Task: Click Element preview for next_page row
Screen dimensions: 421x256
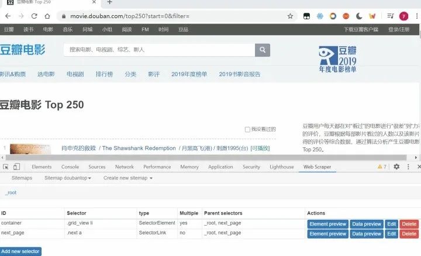Action: click(327, 234)
